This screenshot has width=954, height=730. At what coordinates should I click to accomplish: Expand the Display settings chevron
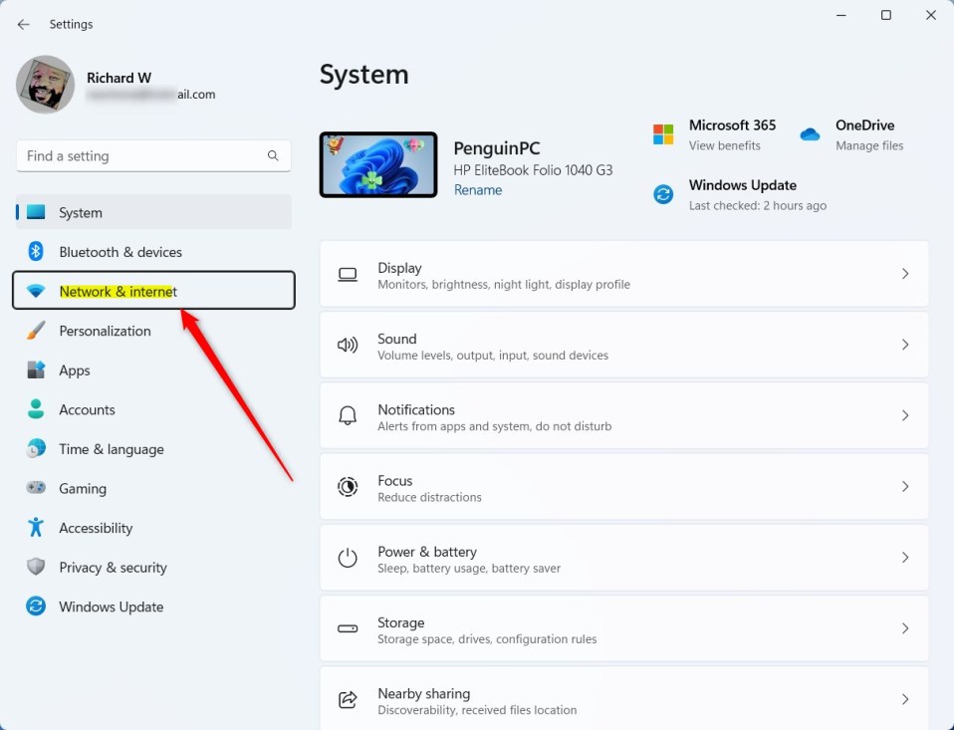(904, 274)
